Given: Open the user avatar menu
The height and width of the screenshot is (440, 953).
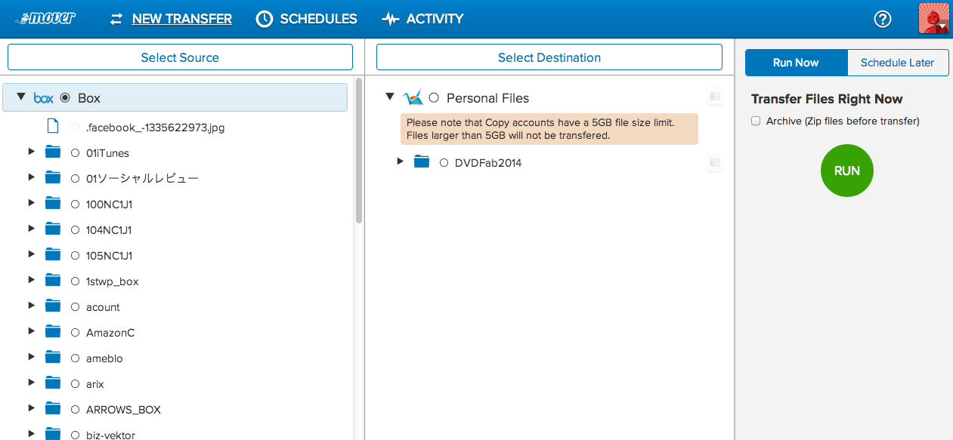Looking at the screenshot, I should click(x=933, y=19).
